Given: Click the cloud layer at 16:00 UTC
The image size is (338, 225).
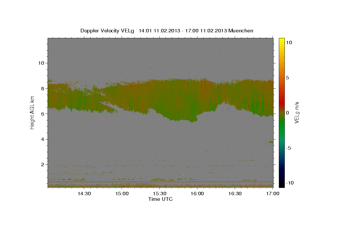Looking at the screenshot, I should coord(197,98).
